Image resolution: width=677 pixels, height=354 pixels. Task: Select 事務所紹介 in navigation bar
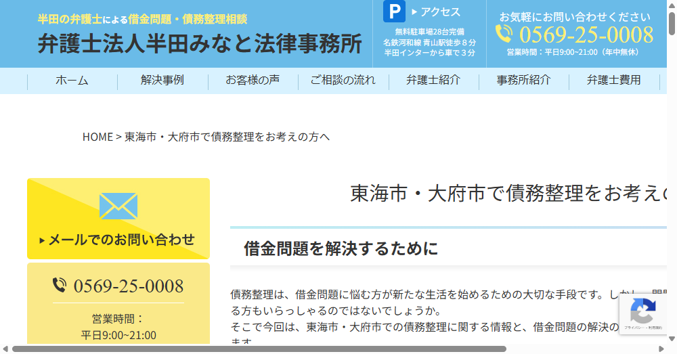coord(523,81)
